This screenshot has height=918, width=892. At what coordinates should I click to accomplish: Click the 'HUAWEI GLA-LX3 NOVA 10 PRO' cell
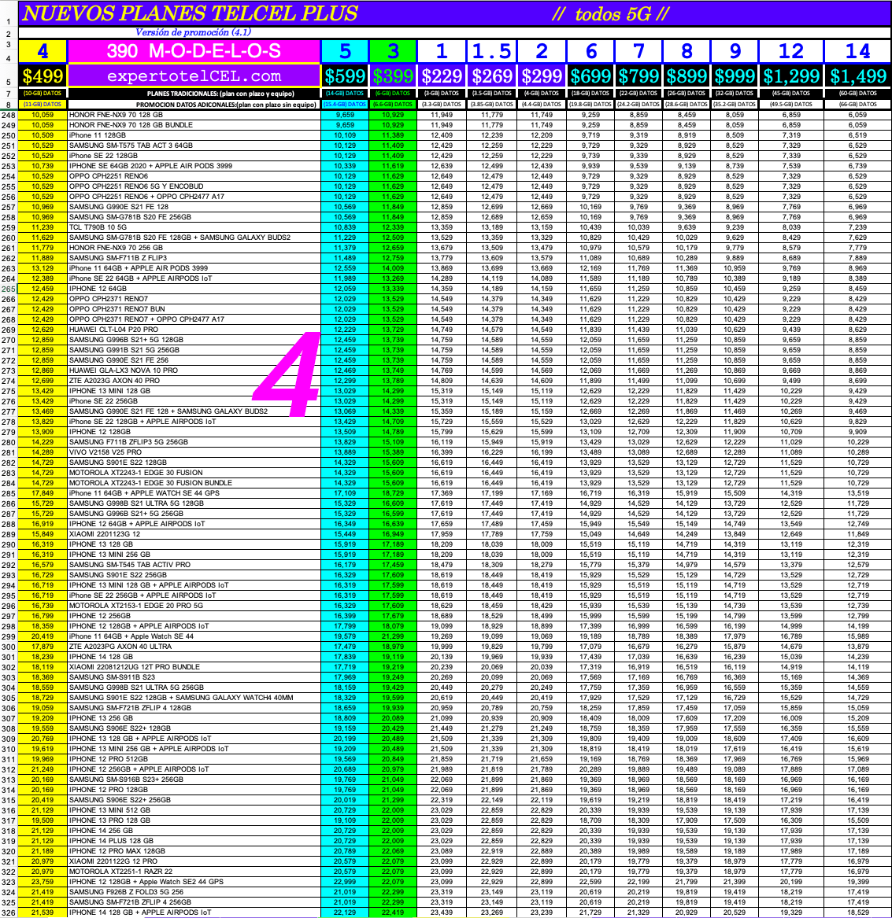pos(194,371)
